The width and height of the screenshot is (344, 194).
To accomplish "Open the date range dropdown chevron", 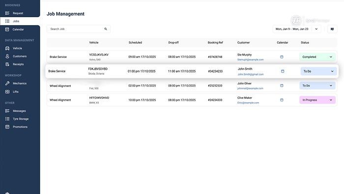I will 316,29.
